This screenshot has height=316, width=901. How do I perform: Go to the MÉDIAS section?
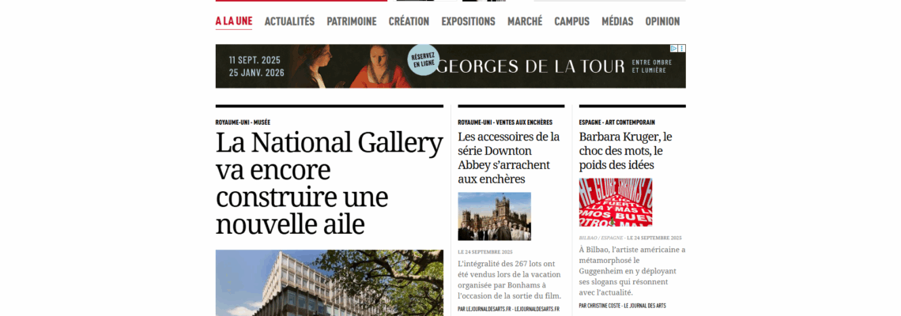(x=617, y=21)
